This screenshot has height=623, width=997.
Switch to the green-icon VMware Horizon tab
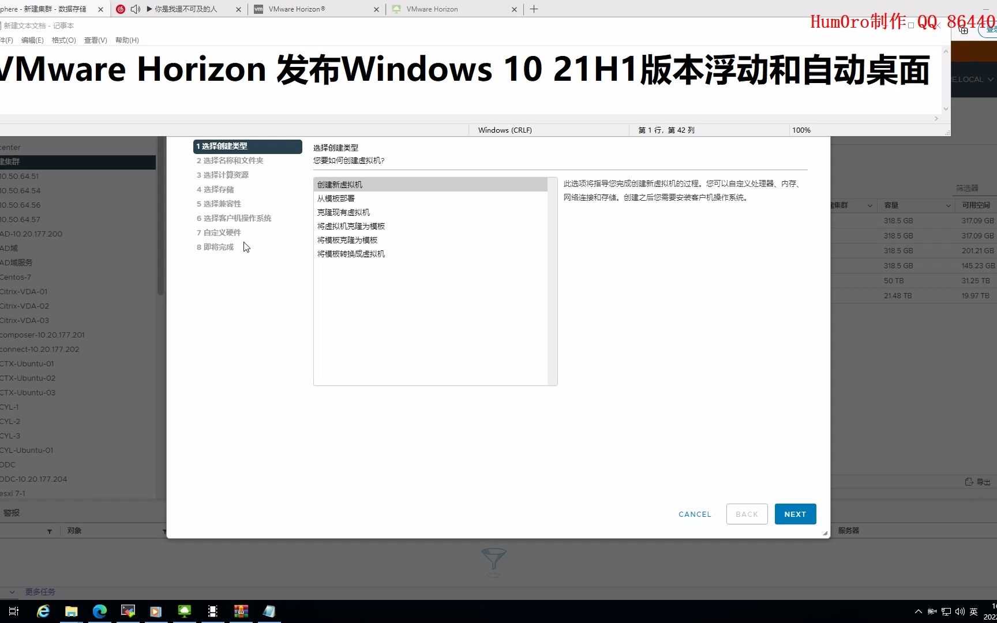(454, 9)
